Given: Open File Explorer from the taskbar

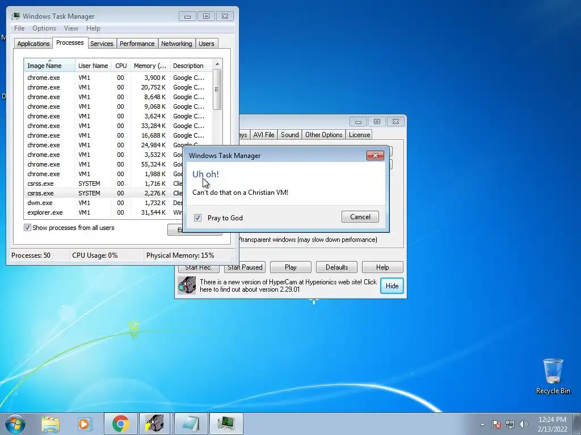Looking at the screenshot, I should click(x=50, y=424).
